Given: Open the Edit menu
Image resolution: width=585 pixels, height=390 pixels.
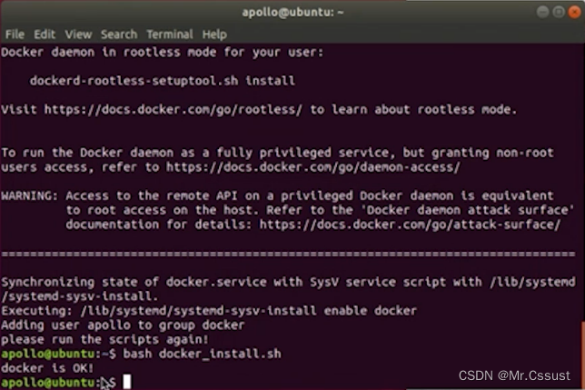Looking at the screenshot, I should tap(45, 34).
